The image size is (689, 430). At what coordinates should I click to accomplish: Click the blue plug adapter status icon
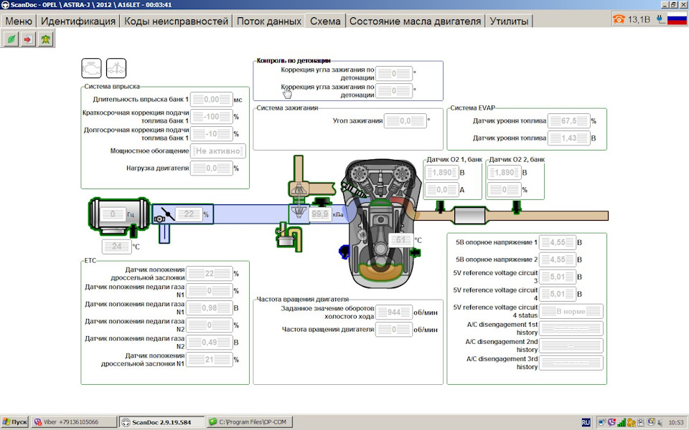pyautogui.click(x=660, y=19)
